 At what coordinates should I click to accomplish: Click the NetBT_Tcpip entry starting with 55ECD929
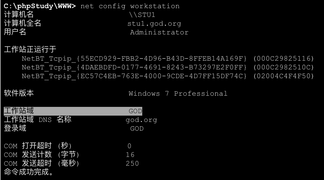point(134,58)
